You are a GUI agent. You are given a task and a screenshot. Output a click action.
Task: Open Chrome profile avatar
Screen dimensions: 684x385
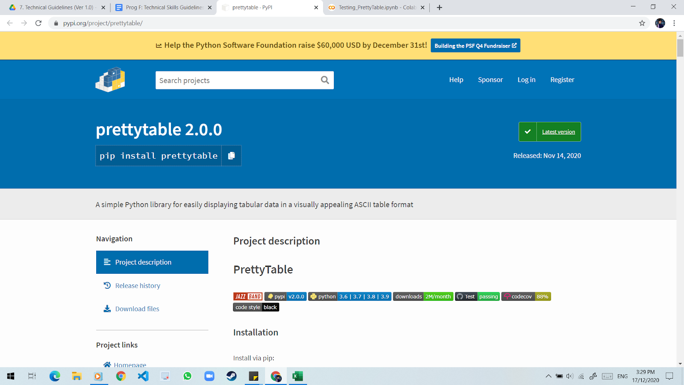point(660,23)
